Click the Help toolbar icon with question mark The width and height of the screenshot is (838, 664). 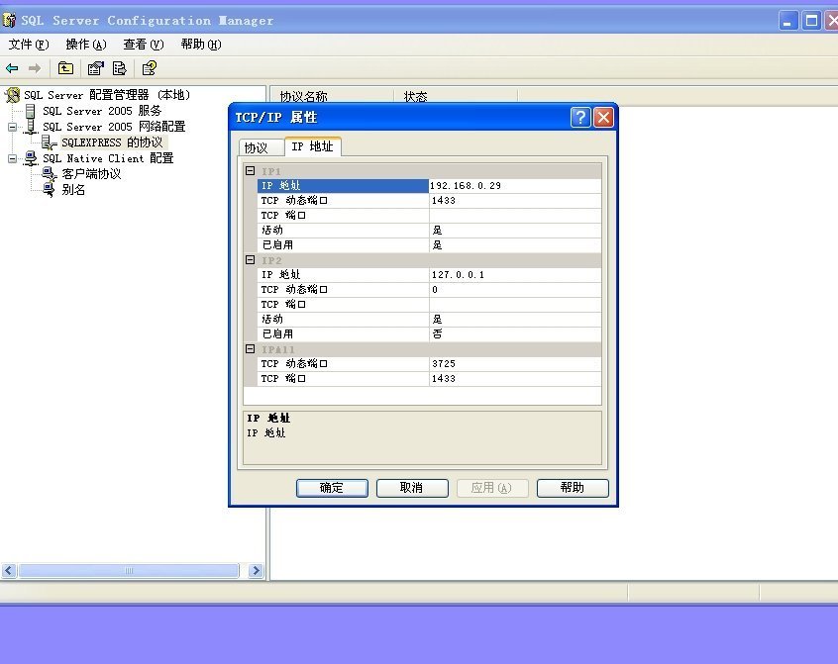coord(149,68)
